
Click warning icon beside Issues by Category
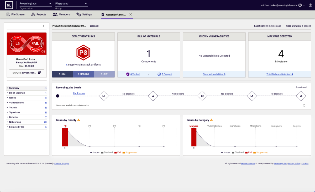[211, 120]
